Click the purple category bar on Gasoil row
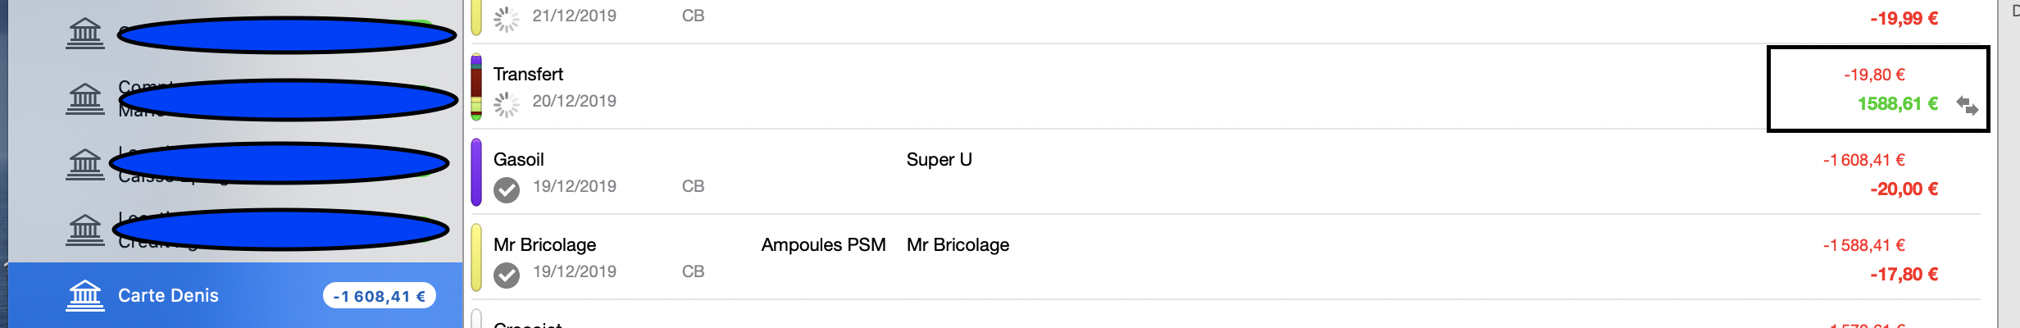 pyautogui.click(x=476, y=171)
